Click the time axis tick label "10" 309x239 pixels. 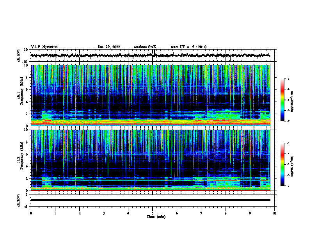click(x=274, y=213)
